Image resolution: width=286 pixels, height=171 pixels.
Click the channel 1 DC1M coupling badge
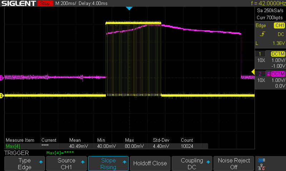(x=278, y=54)
